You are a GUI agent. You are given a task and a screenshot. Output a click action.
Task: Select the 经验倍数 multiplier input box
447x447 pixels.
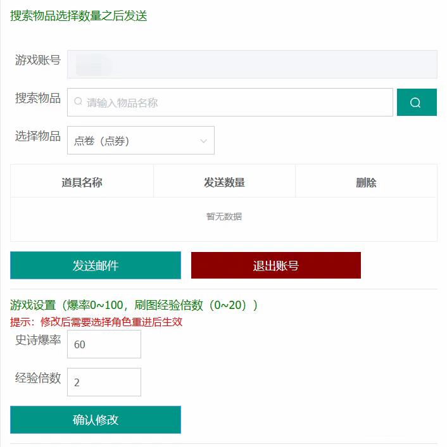pyautogui.click(x=104, y=382)
